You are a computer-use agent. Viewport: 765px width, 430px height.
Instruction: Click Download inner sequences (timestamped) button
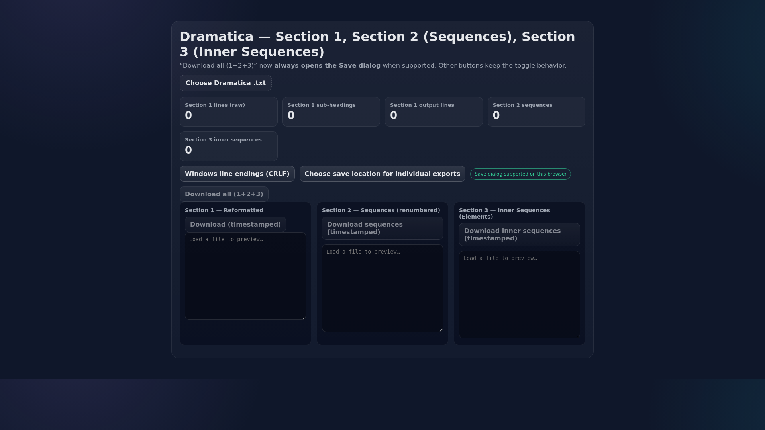(x=520, y=235)
